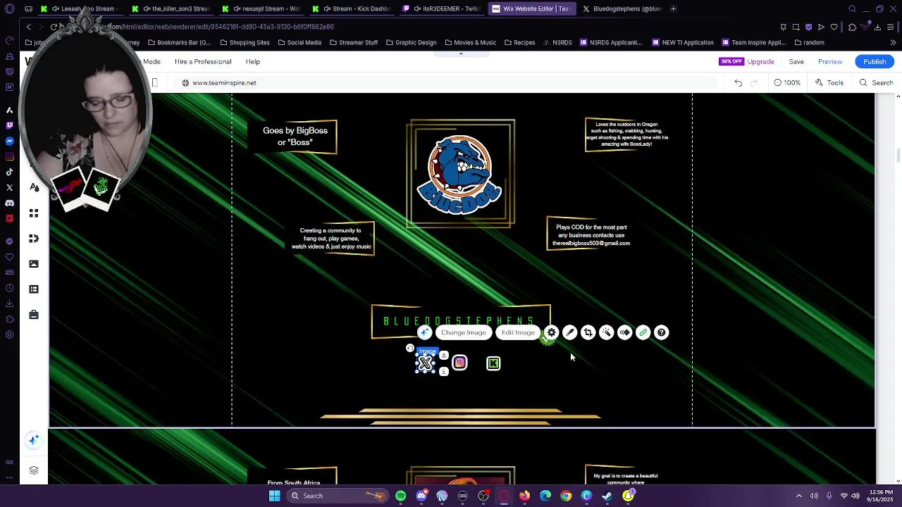Open the site Preview

point(830,61)
